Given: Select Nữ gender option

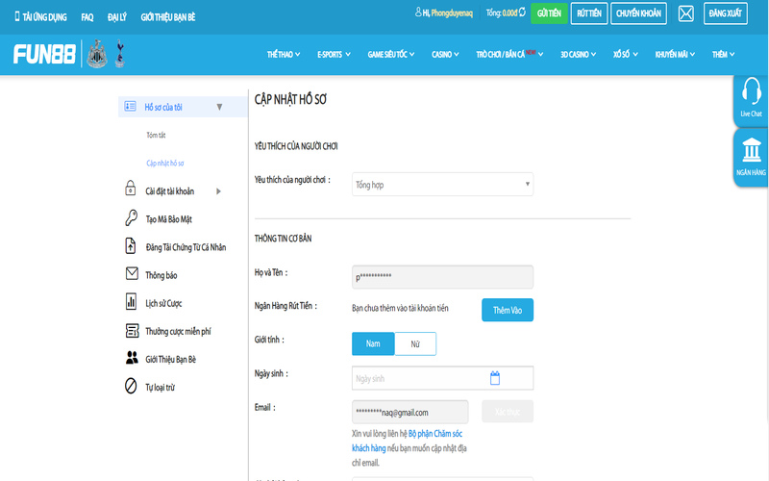Looking at the screenshot, I should [415, 343].
